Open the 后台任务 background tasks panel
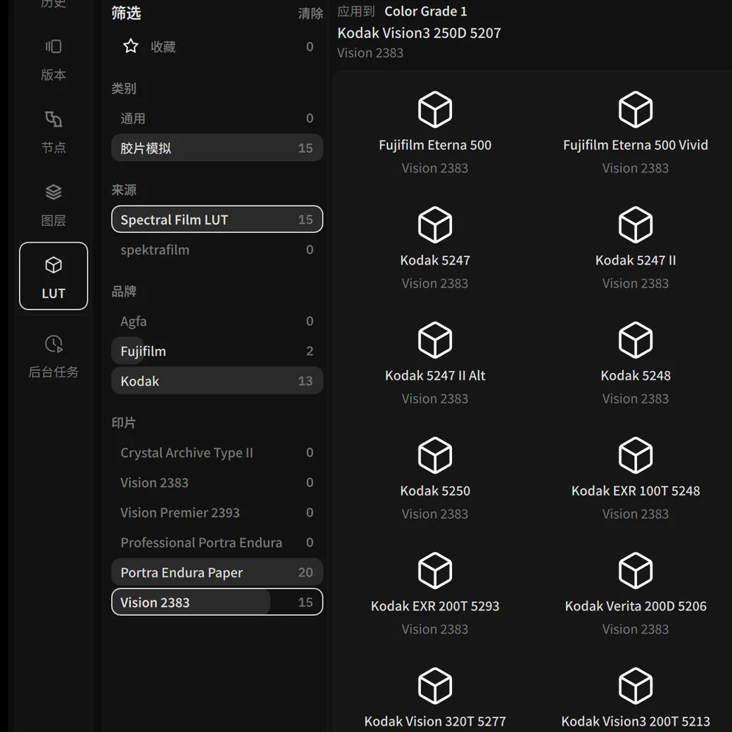732x732 pixels. (x=53, y=357)
